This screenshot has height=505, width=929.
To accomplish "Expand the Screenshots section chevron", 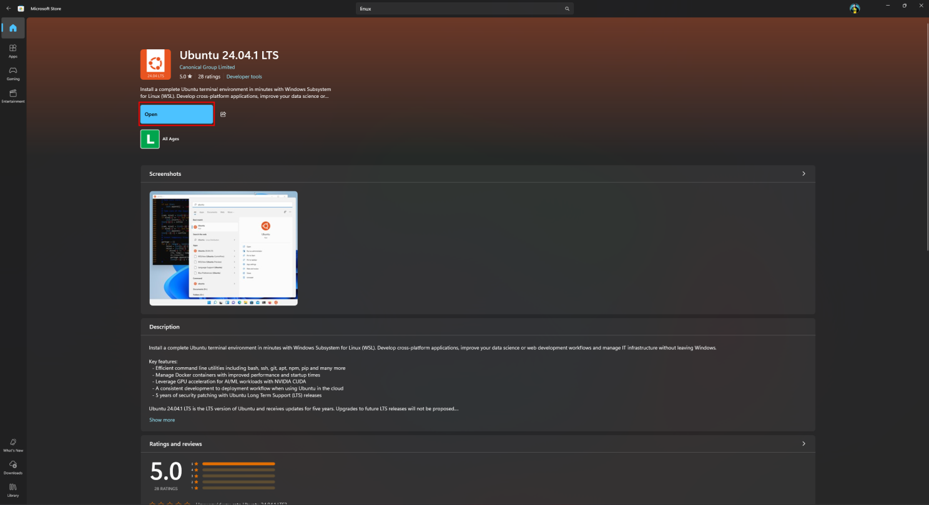I will [804, 173].
